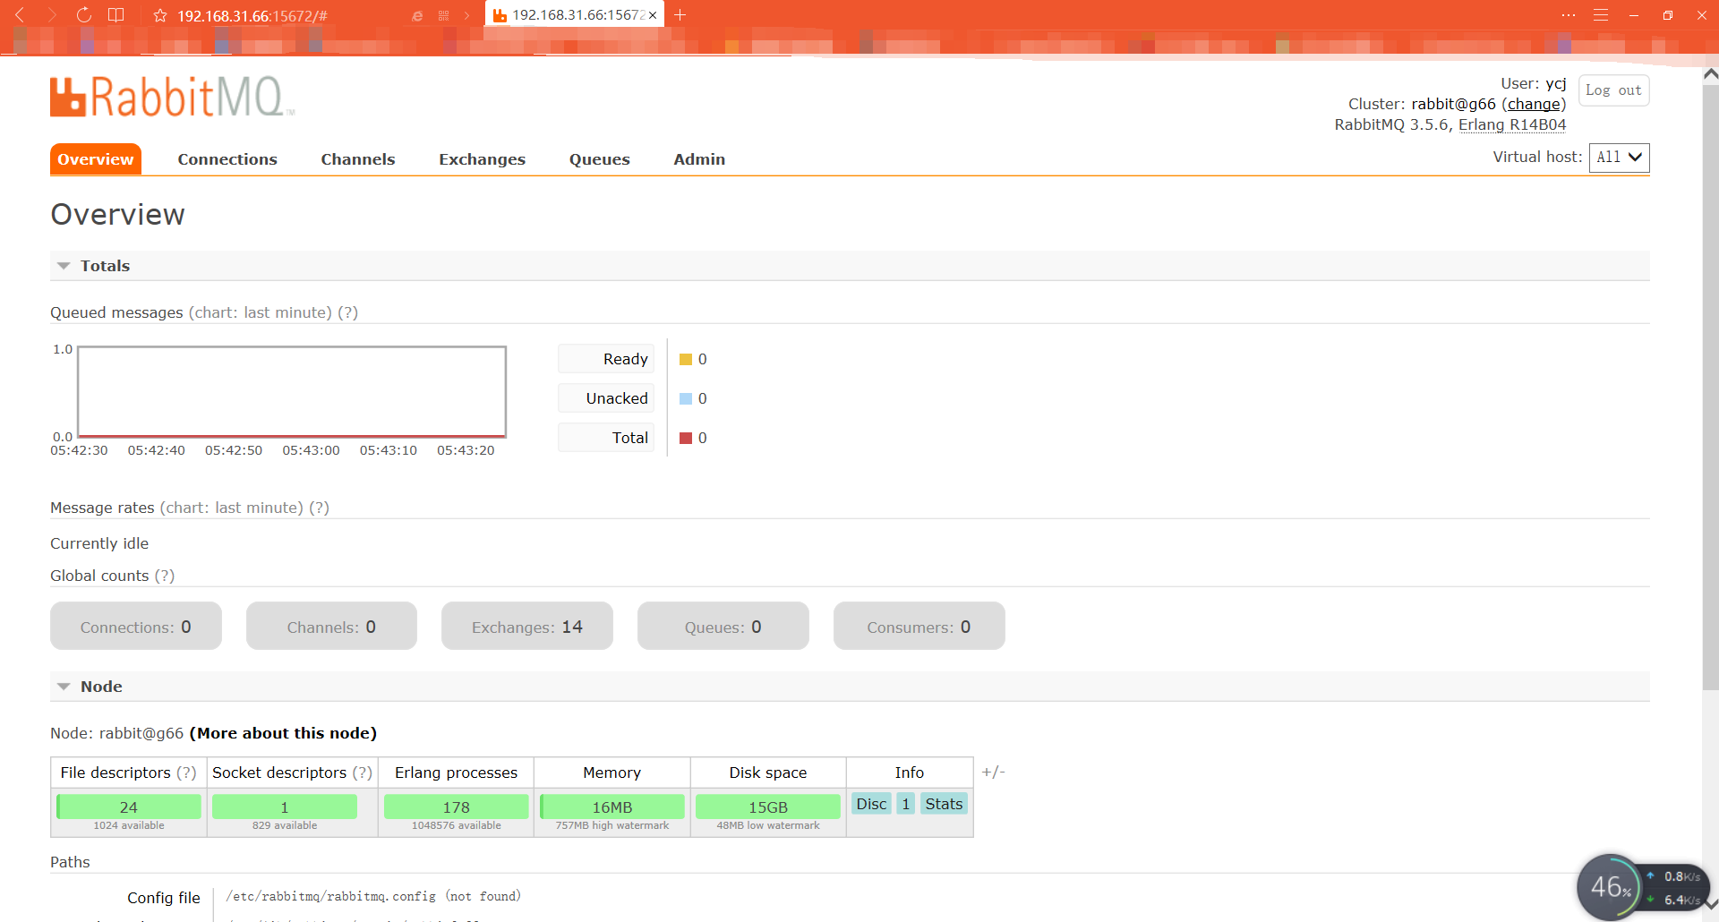This screenshot has height=922, width=1719.
Task: Open the Connections: 0 count box
Action: click(x=136, y=626)
